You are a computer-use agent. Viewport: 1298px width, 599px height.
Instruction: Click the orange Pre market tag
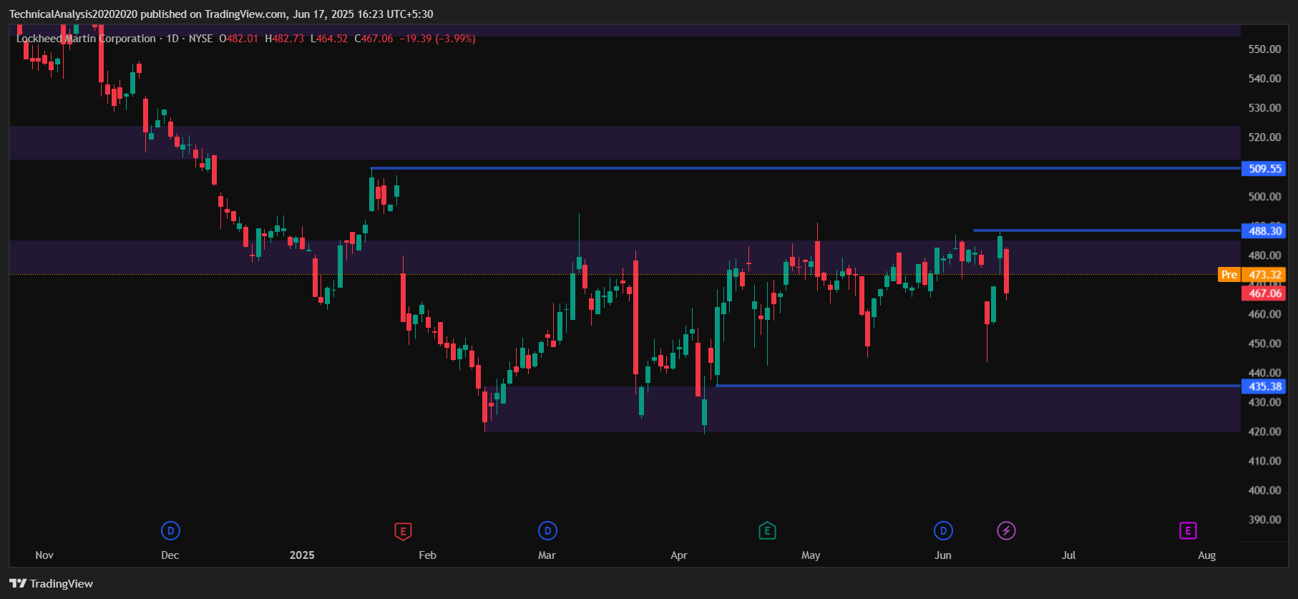pyautogui.click(x=1229, y=275)
